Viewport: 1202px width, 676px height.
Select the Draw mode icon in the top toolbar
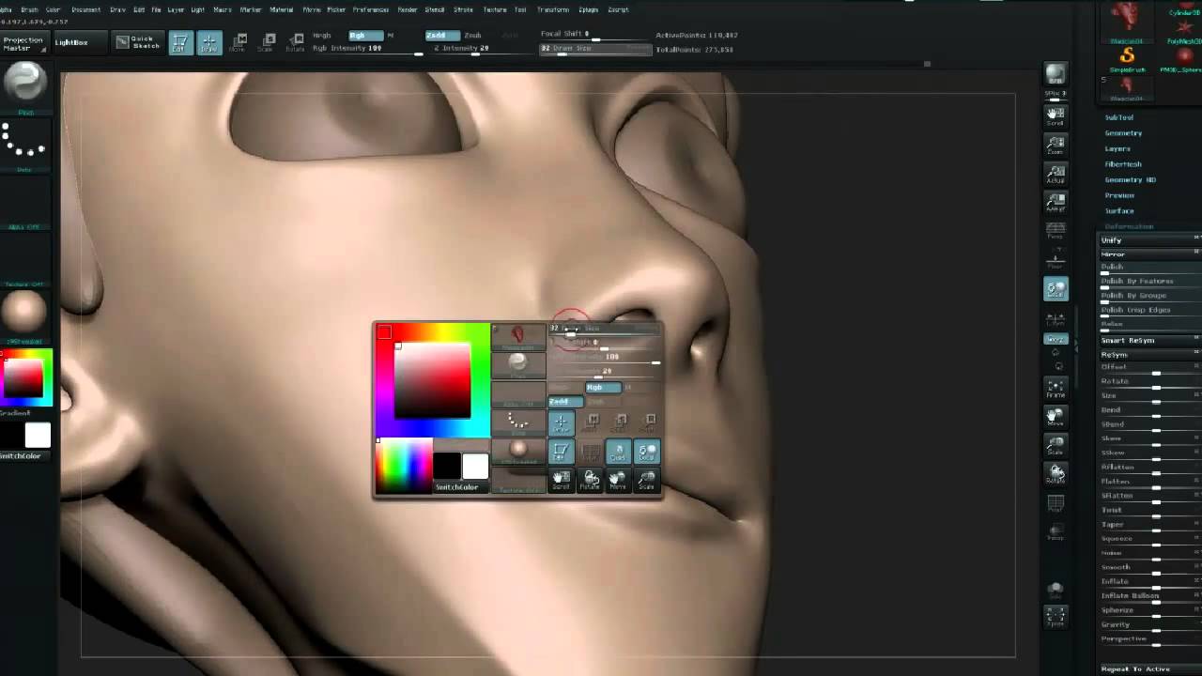(x=208, y=42)
